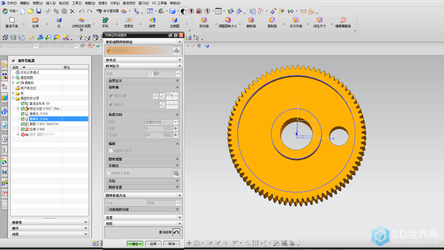This screenshot has height=250, width=444.
Task: Click the select feature icon in dialog
Action: 176,51
